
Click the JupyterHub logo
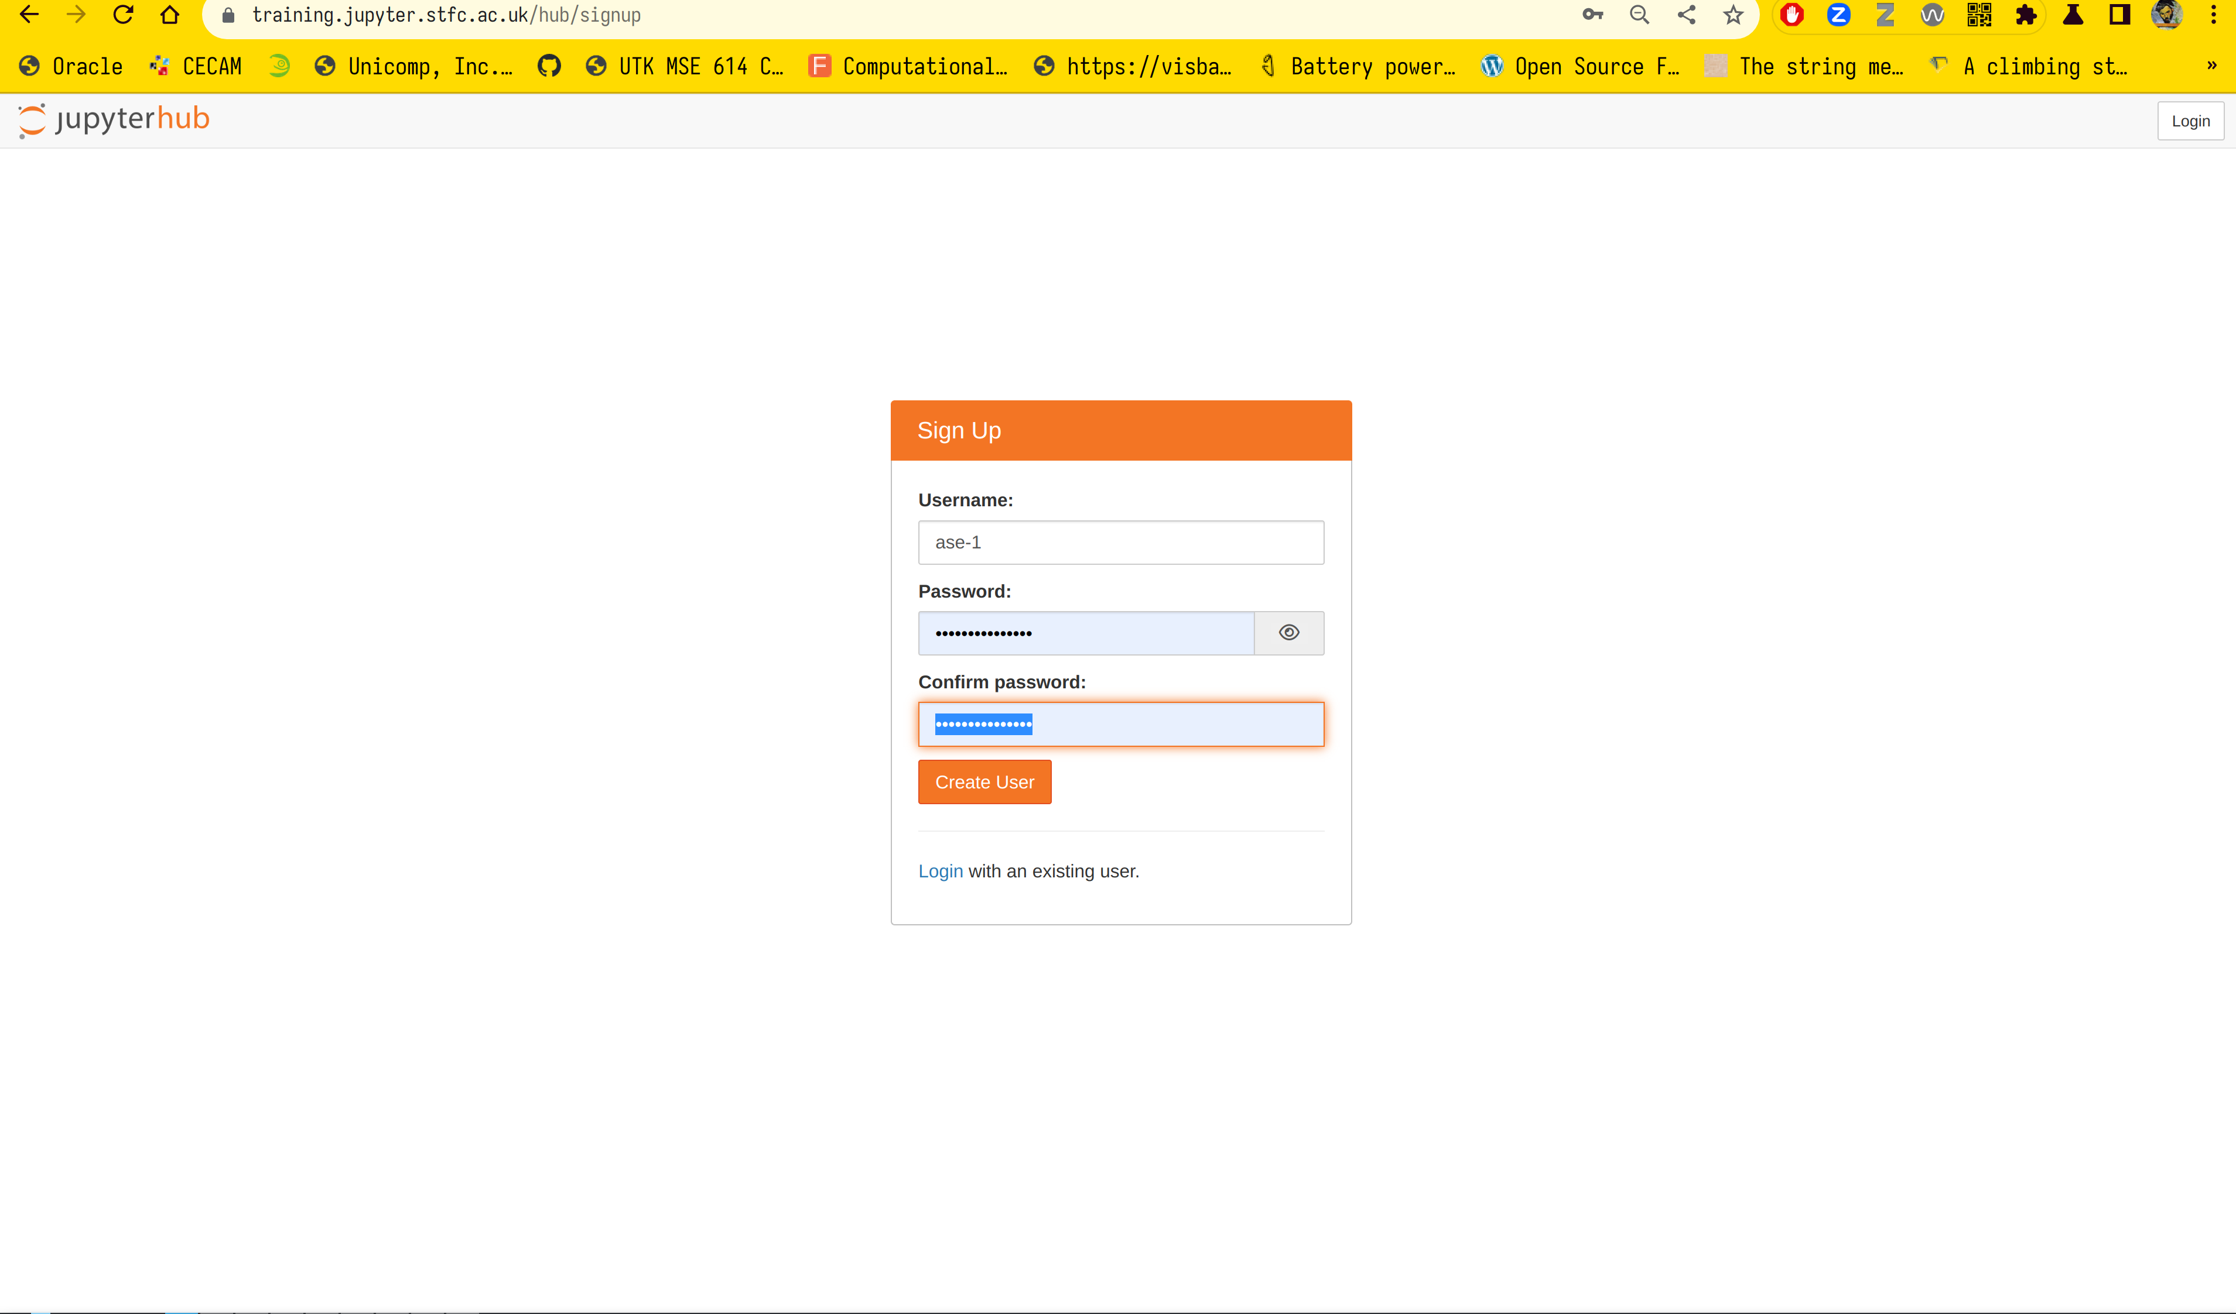click(114, 120)
